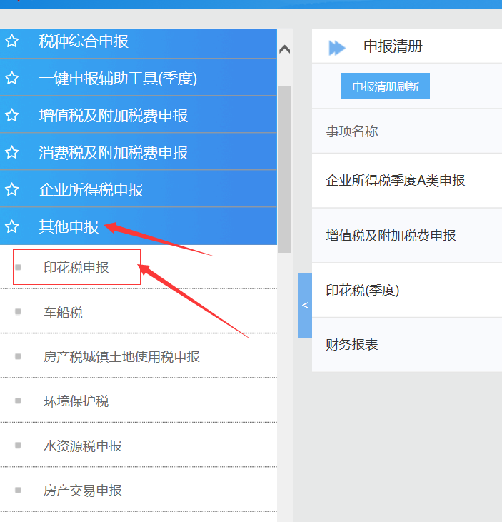This screenshot has height=522, width=502.
Task: Open 环境保护税 in the sidebar
Action: [139, 401]
